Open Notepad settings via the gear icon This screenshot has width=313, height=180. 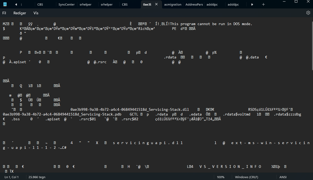tap(308, 13)
